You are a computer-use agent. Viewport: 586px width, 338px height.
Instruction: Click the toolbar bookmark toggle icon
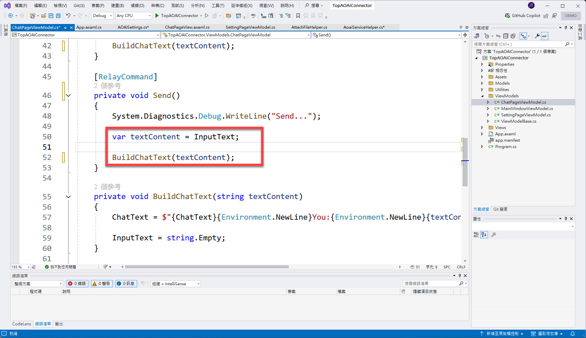(298, 16)
